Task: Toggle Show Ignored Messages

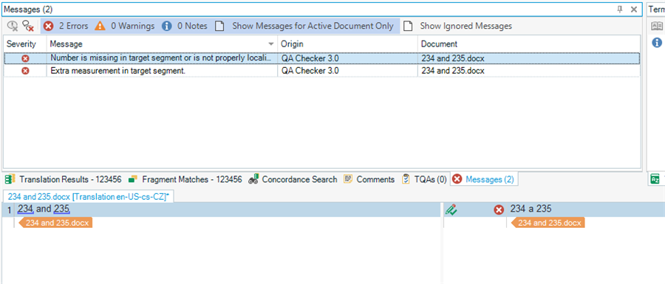Action: [x=457, y=27]
